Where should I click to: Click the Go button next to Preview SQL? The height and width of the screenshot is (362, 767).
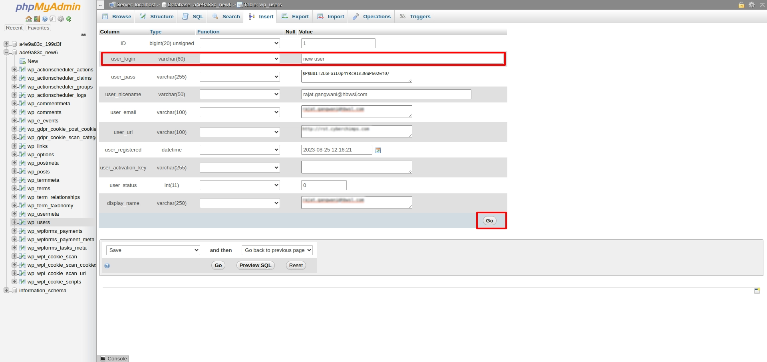[218, 265]
